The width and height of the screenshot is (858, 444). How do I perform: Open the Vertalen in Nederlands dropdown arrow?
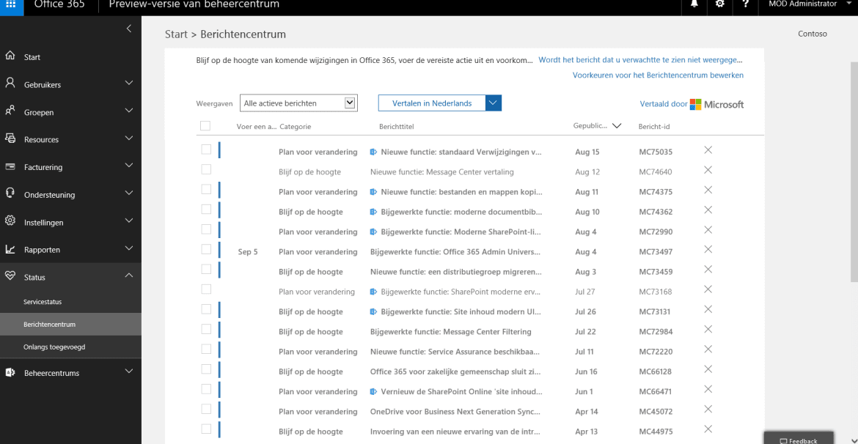point(494,103)
